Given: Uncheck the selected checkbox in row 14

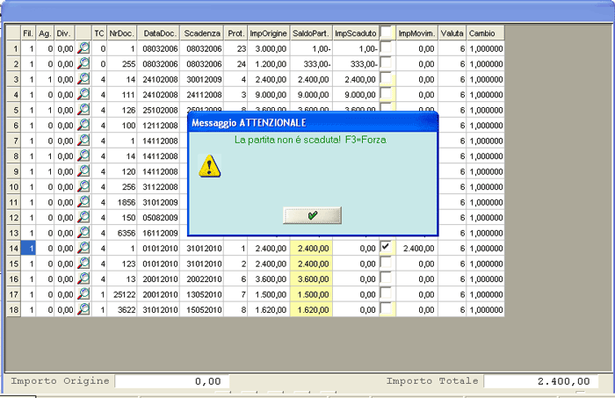Looking at the screenshot, I should click(386, 248).
